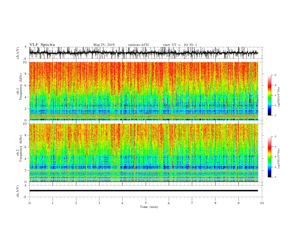Click the ch.1 PSD color scale bar

[269, 95]
